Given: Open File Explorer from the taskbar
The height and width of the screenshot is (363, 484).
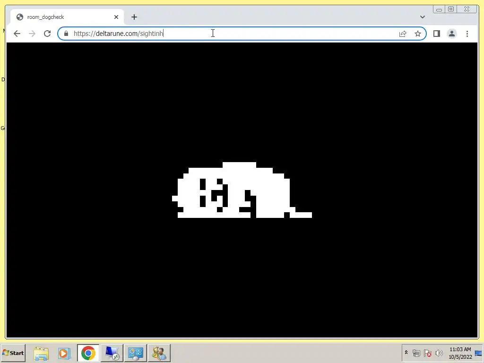Looking at the screenshot, I should (41, 353).
